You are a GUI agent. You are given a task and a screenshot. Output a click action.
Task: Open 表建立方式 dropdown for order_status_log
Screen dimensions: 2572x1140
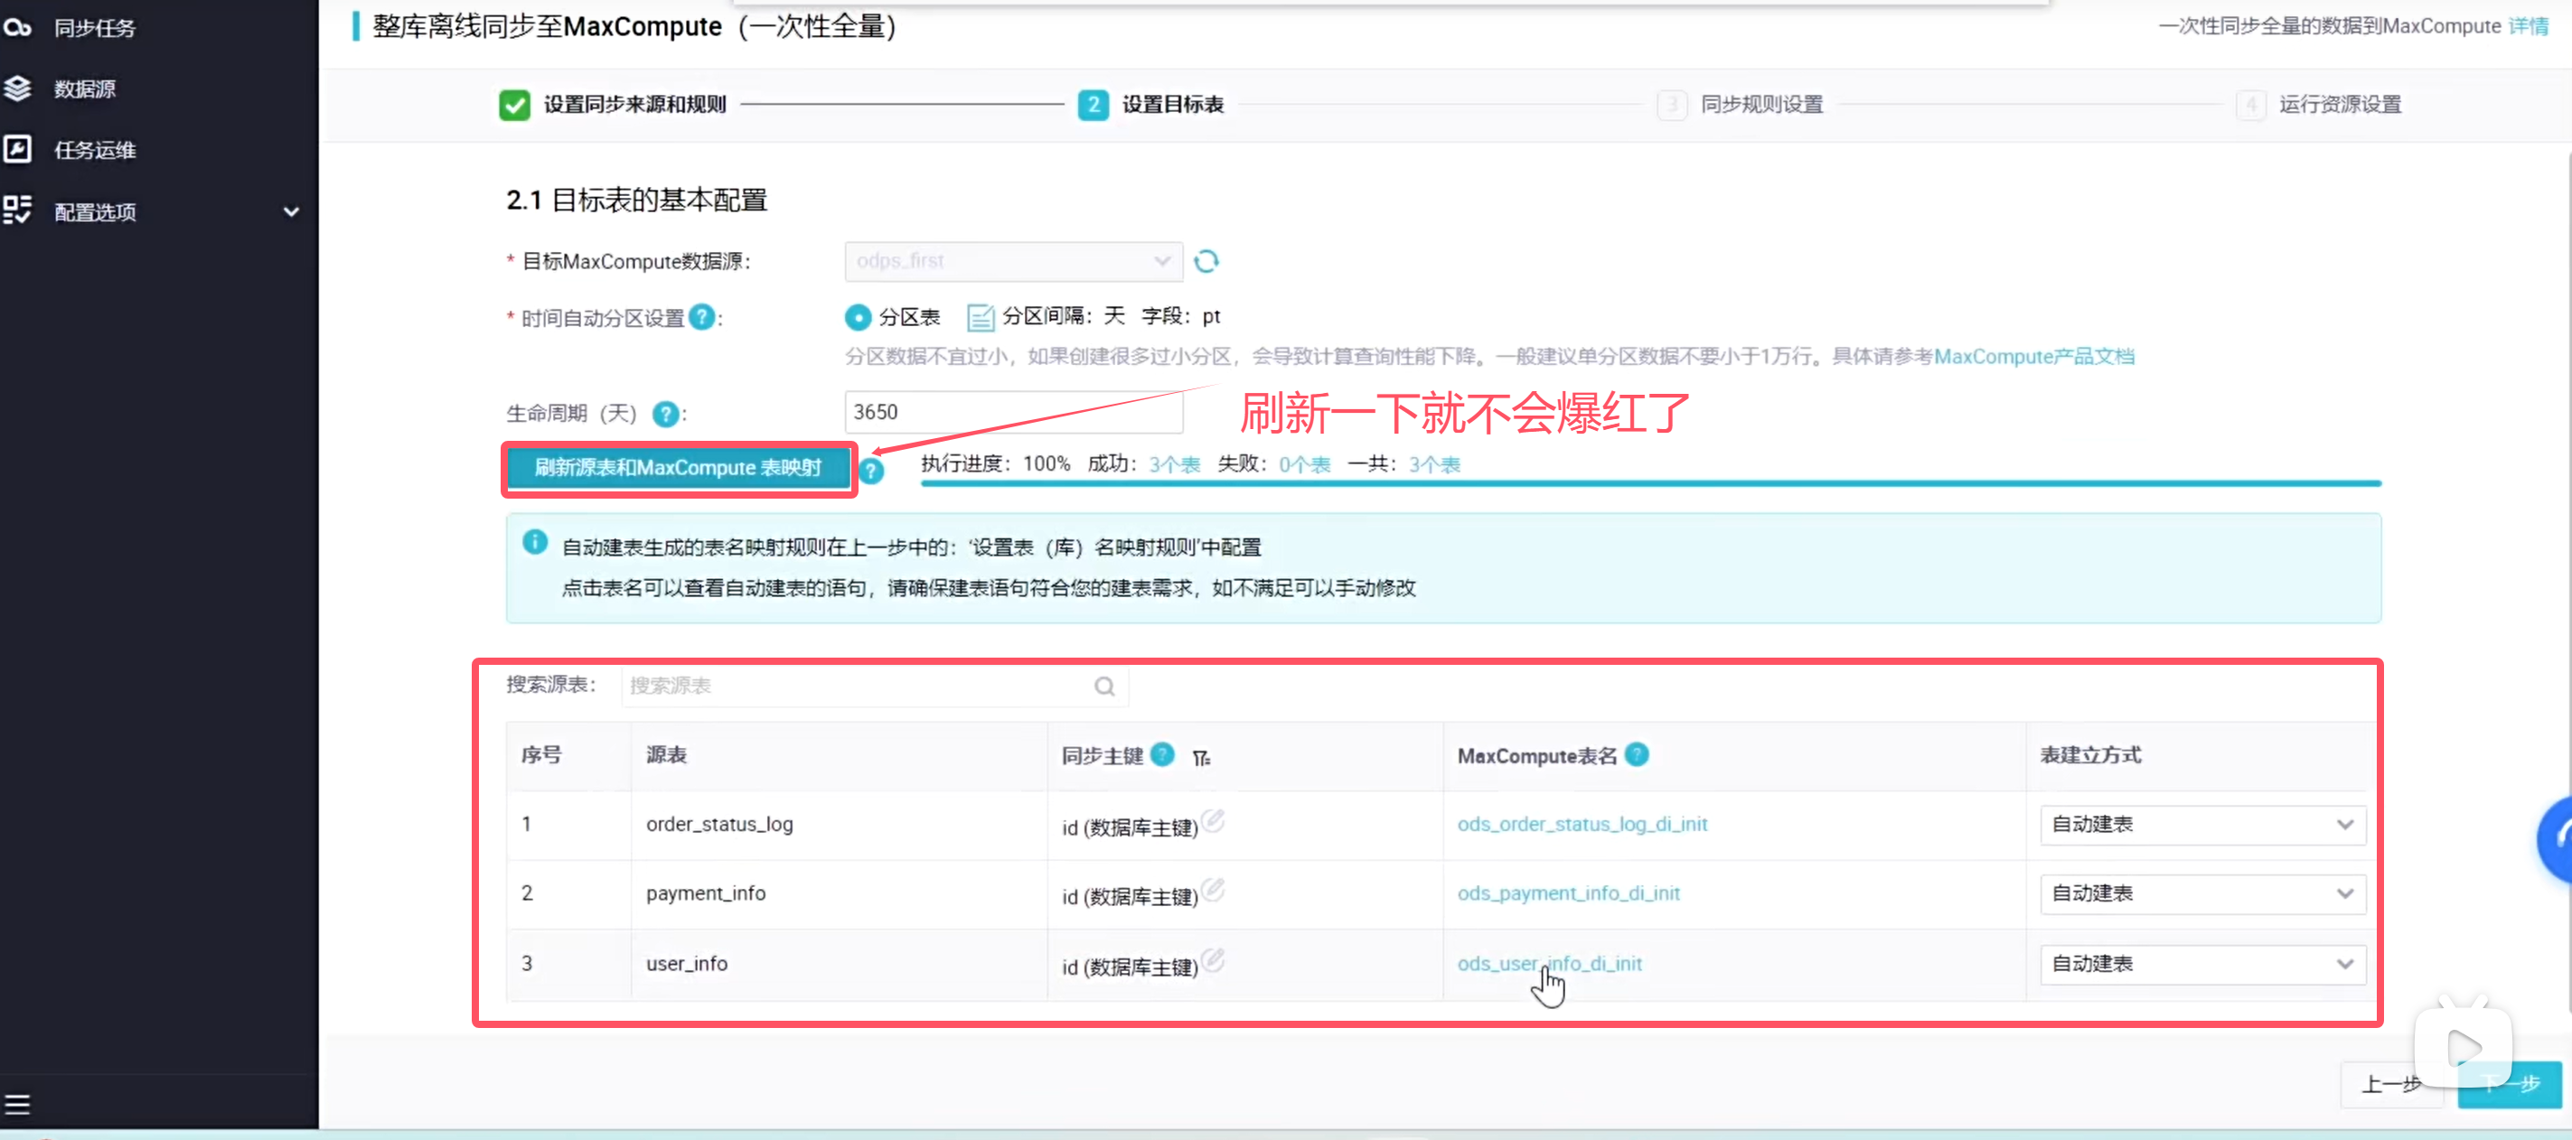(x=2201, y=825)
